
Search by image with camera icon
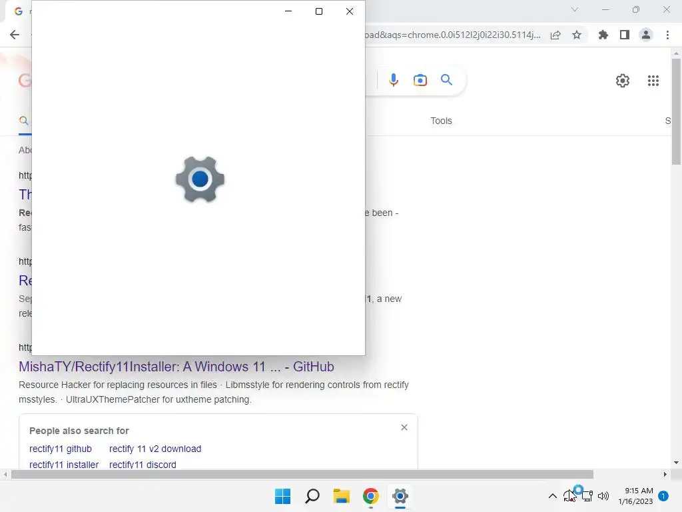420,80
